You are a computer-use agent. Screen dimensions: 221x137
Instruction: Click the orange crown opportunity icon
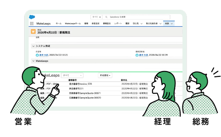(33, 31)
